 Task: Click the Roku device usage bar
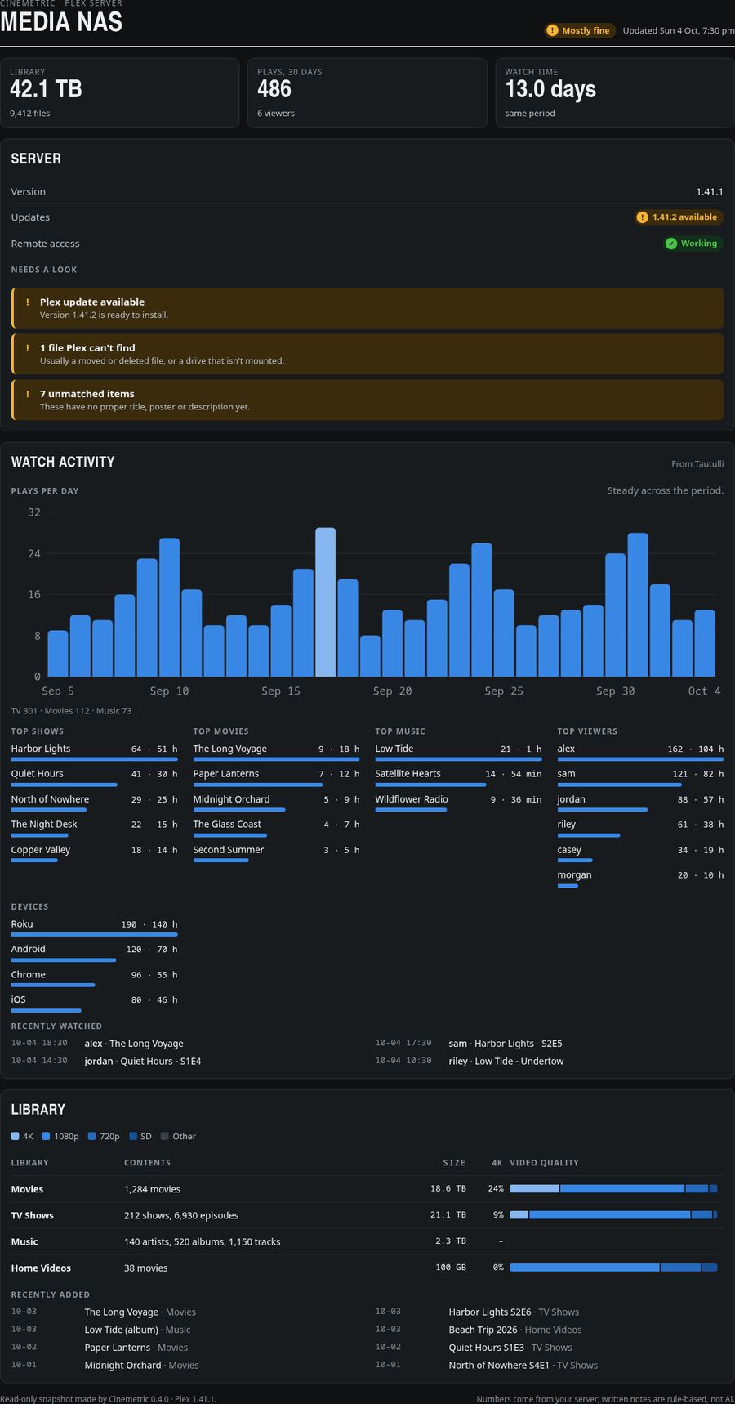tap(94, 934)
